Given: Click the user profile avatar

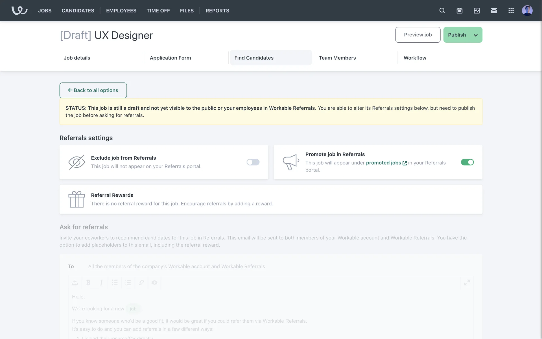Looking at the screenshot, I should 527,11.
